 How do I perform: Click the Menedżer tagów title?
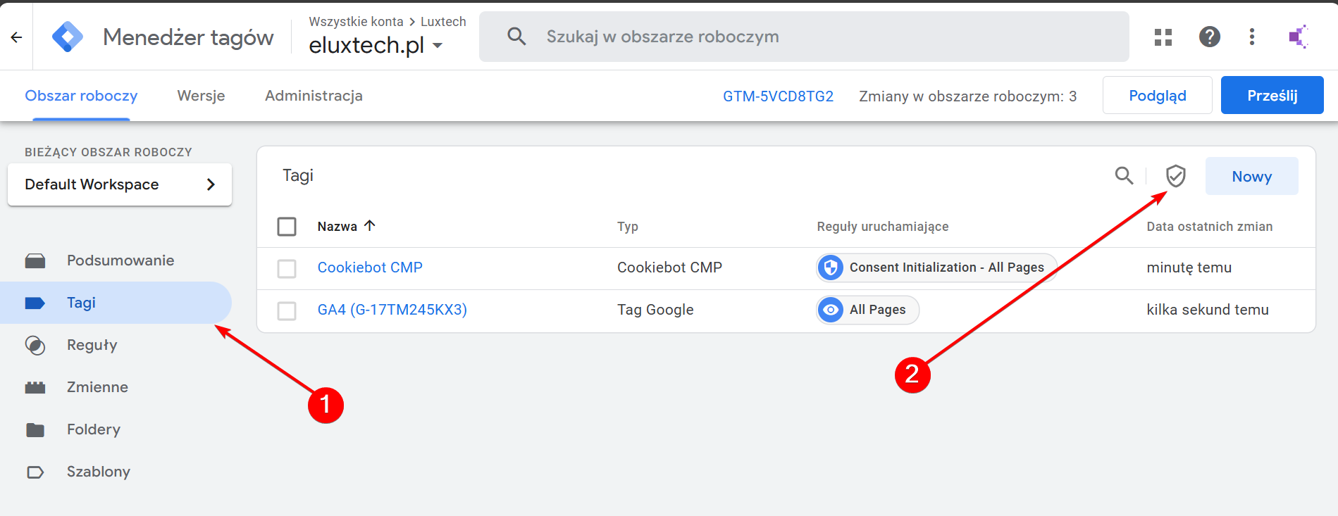click(188, 37)
